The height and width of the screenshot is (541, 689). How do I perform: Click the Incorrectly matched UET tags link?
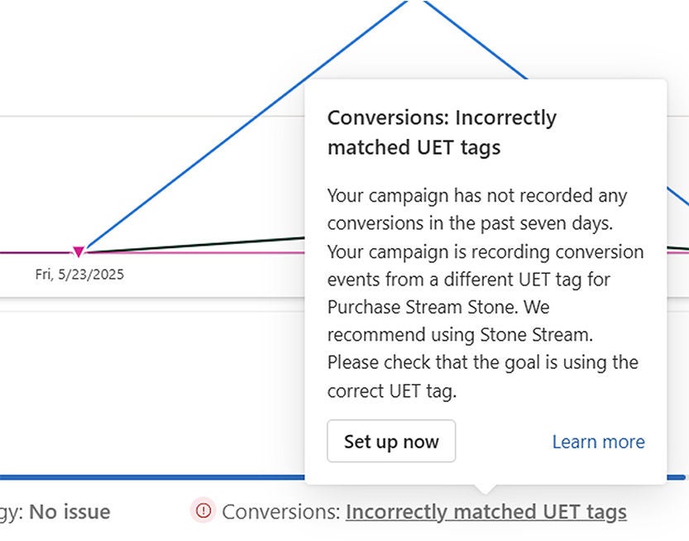point(486,512)
